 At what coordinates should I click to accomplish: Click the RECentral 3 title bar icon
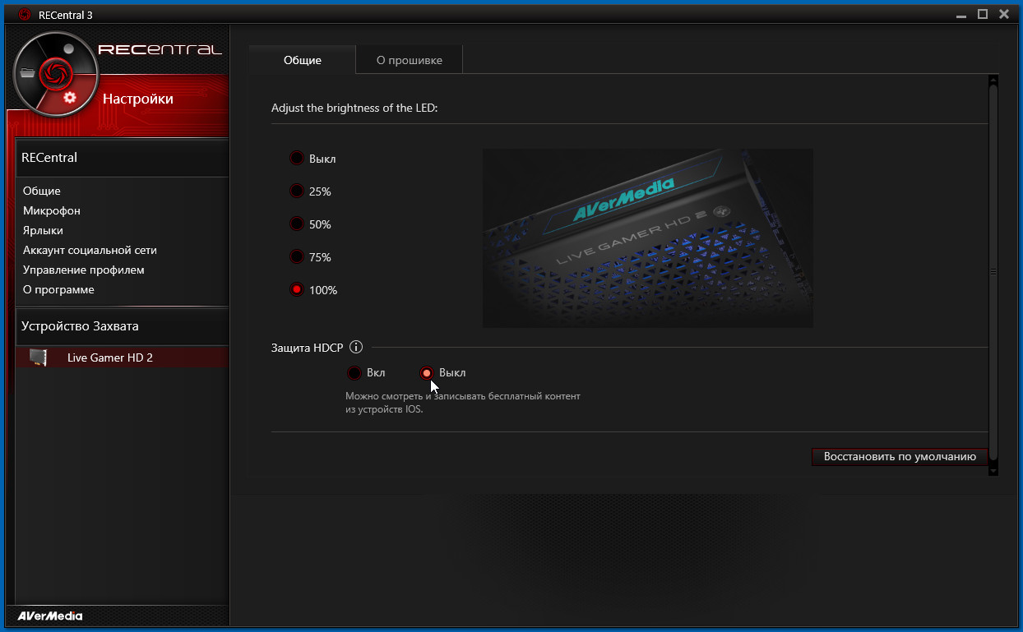25,14
